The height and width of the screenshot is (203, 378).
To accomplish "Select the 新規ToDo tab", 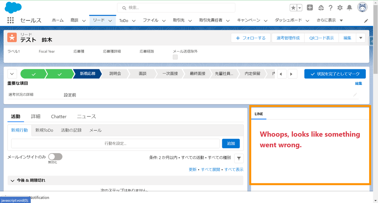I will click(x=44, y=130).
